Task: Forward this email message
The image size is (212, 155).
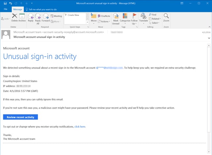Action: pos(45,17)
